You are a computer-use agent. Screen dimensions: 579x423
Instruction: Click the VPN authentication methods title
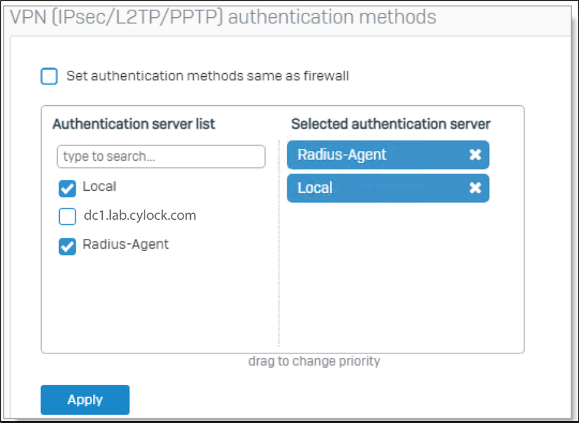(x=223, y=17)
